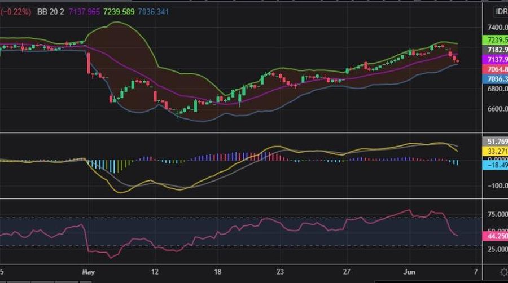Click the 6800.0 price axis label
This screenshot has width=508, height=283.
click(498, 89)
